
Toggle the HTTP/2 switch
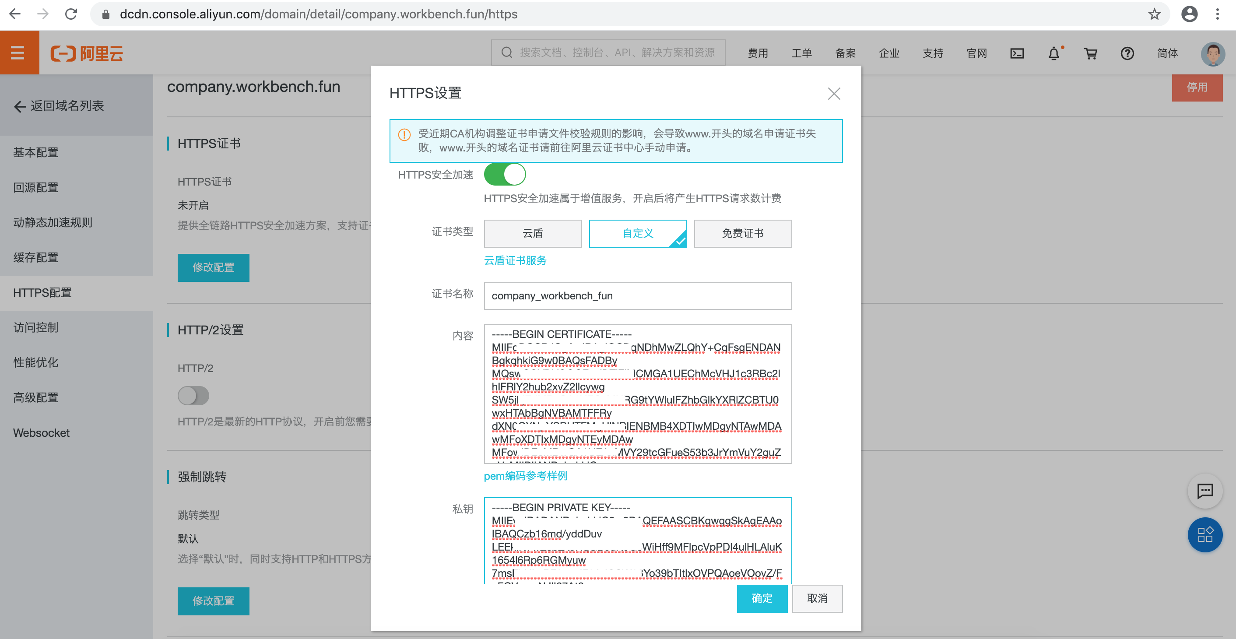193,396
